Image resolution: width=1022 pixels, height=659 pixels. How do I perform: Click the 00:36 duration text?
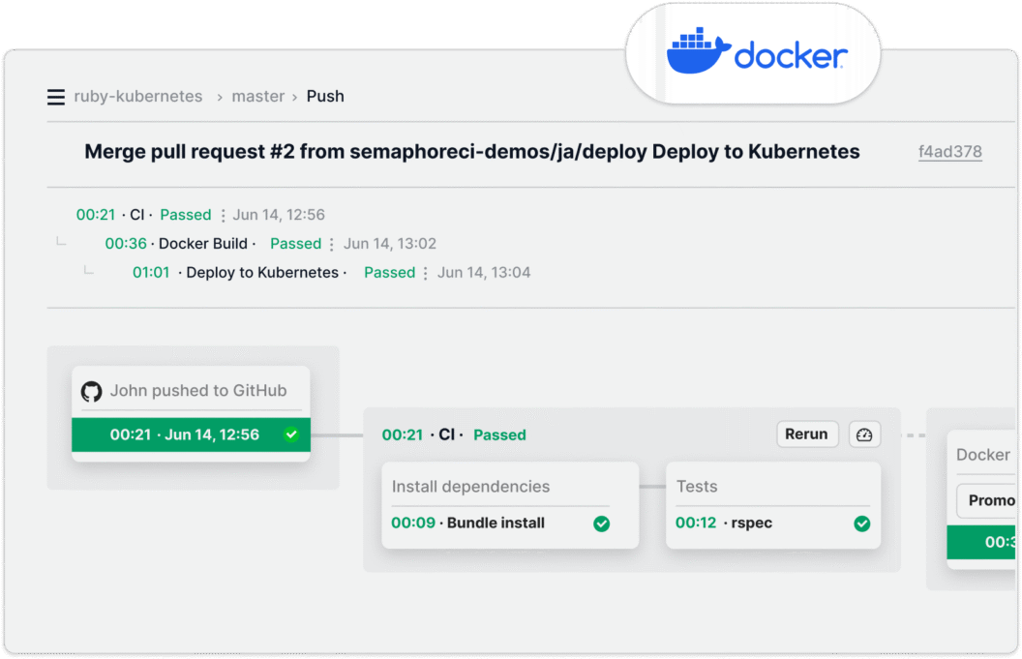tap(126, 244)
